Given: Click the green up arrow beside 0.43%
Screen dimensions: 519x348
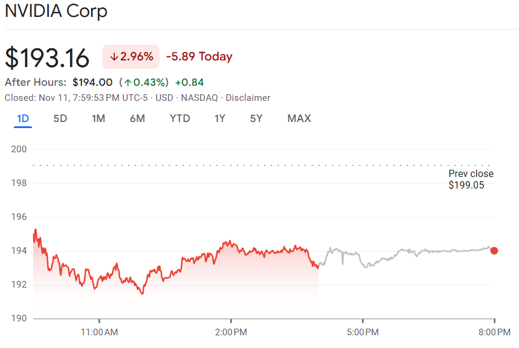Looking at the screenshot, I should pyautogui.click(x=128, y=82).
